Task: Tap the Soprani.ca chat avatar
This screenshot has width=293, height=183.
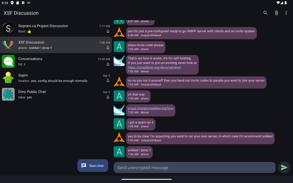Action: pyautogui.click(x=8, y=28)
